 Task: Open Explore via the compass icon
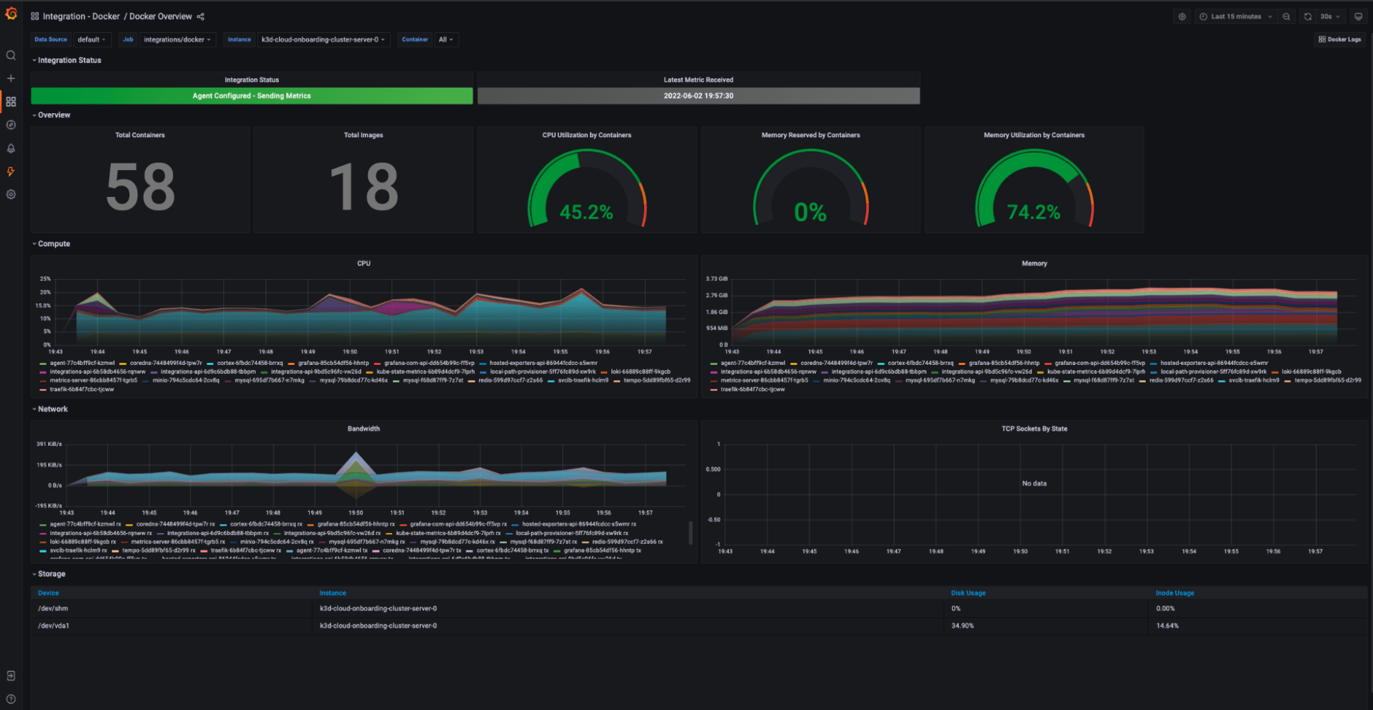(x=10, y=124)
